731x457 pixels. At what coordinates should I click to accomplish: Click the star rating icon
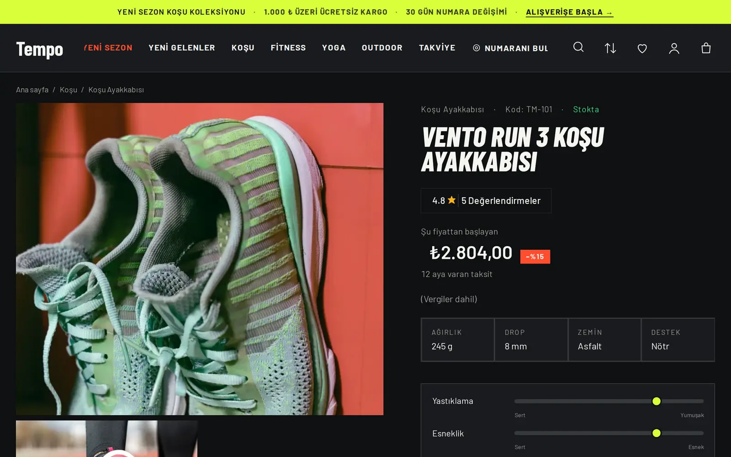point(452,200)
